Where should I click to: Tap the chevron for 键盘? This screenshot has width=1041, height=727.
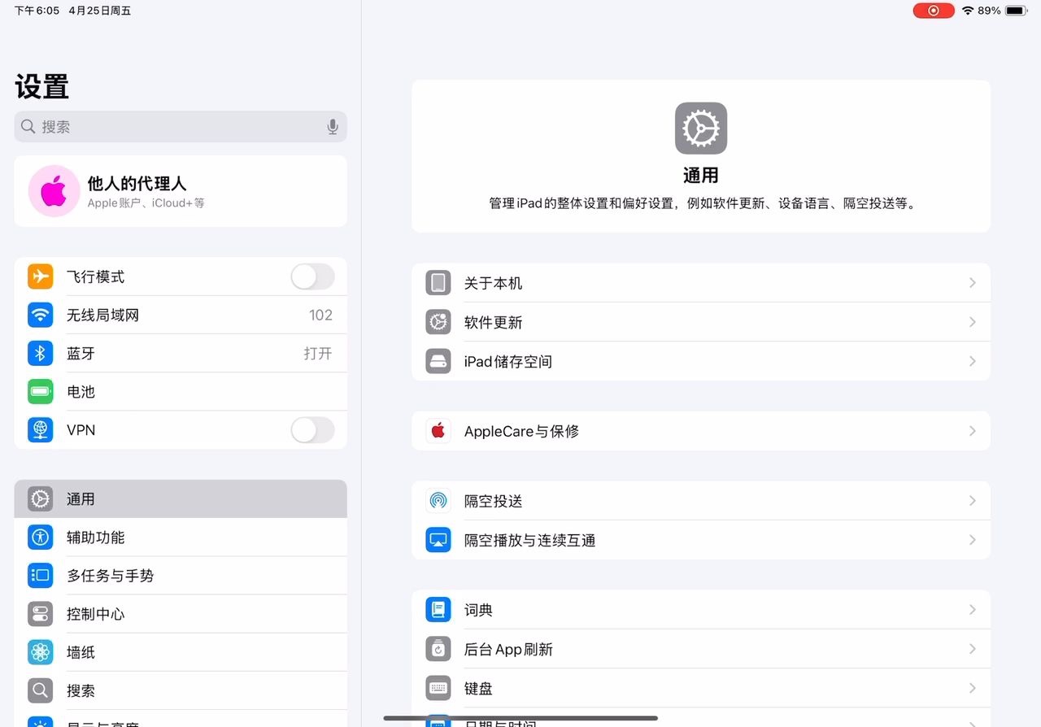pyautogui.click(x=972, y=688)
